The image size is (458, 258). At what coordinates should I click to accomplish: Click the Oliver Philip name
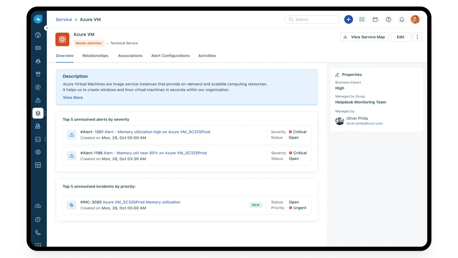pyautogui.click(x=357, y=118)
